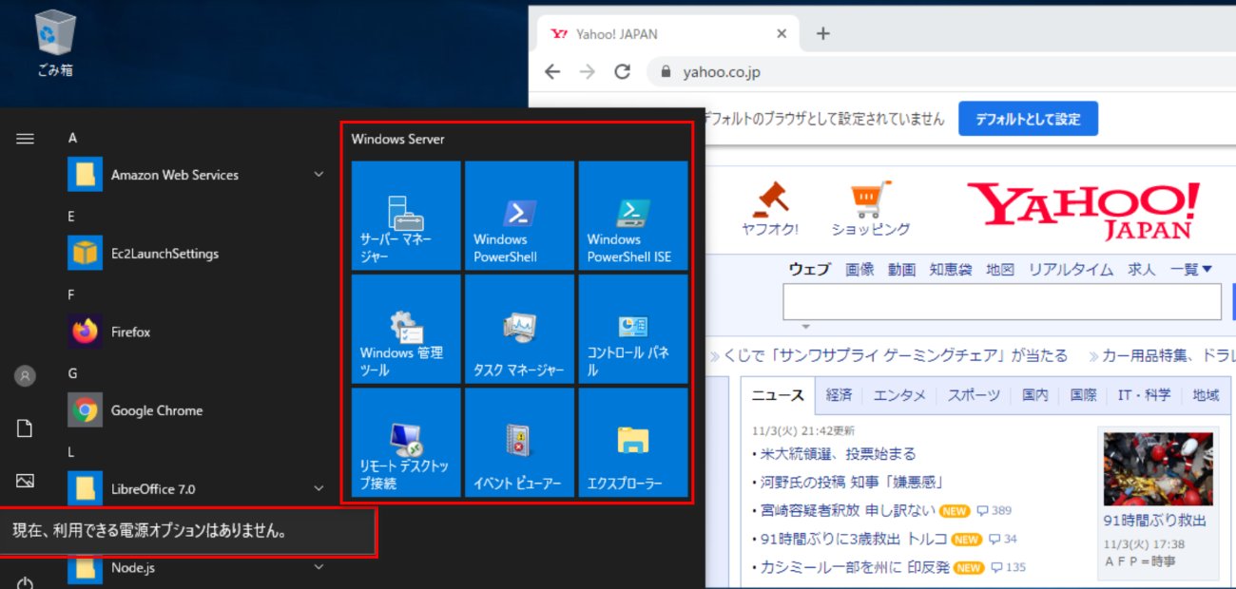1236x589 pixels.
Task: Click the small arrow below the search box
Action: tap(806, 327)
